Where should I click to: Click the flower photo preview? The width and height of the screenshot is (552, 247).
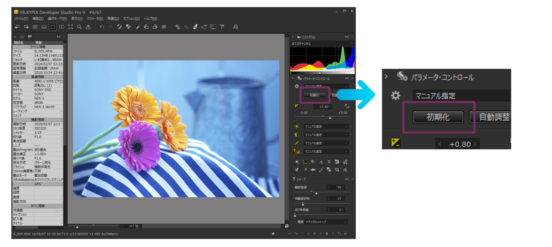coord(176,129)
